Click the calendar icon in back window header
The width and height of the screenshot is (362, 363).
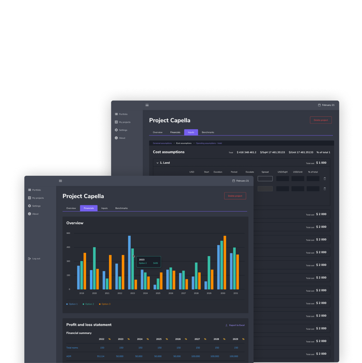[x=319, y=105]
